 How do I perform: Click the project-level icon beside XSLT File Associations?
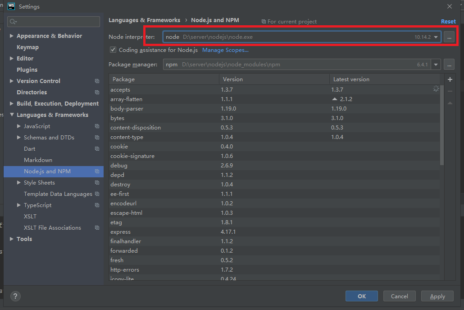pyautogui.click(x=97, y=227)
